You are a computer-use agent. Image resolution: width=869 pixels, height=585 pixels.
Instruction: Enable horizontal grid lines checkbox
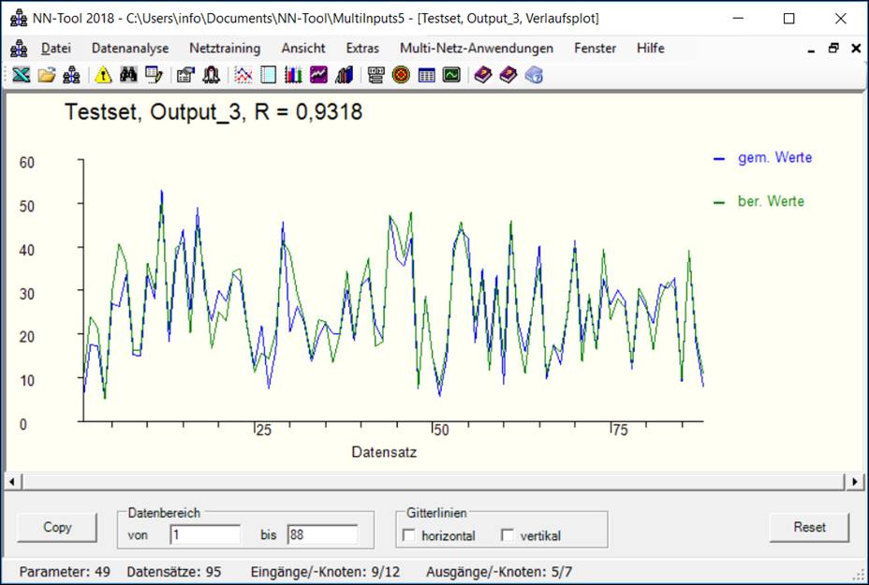[408, 535]
